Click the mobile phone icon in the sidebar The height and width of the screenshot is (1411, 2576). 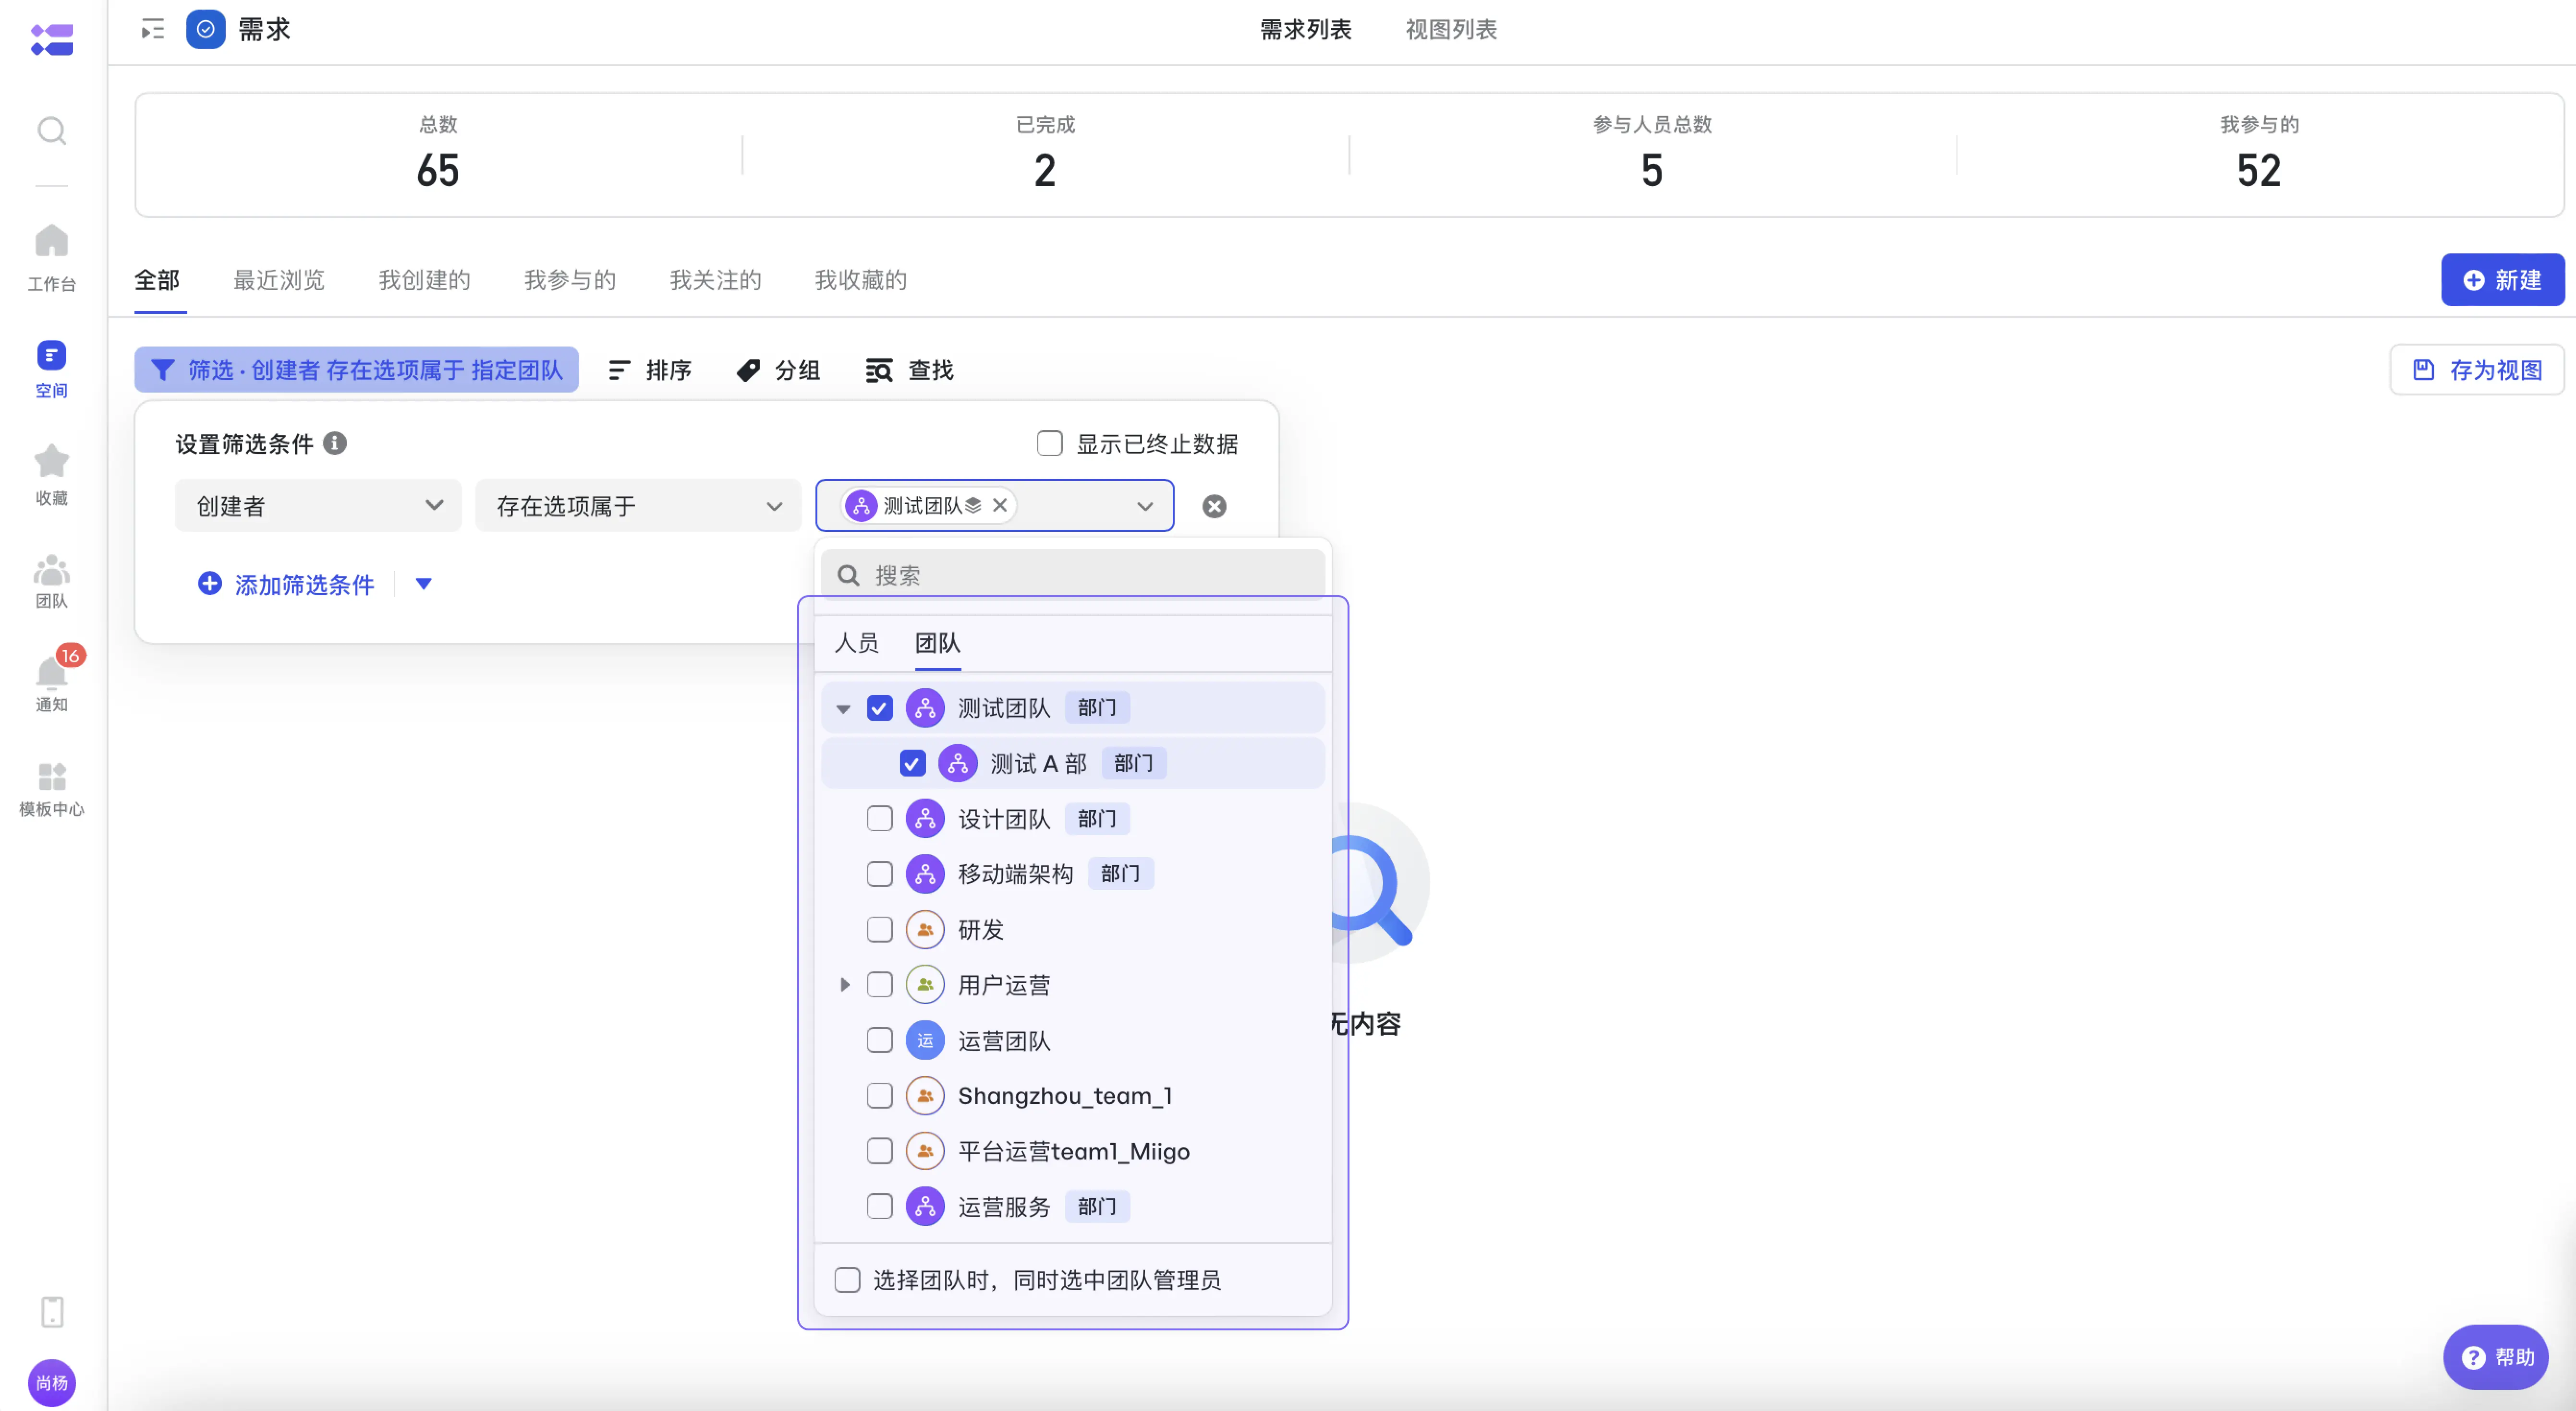click(x=52, y=1311)
